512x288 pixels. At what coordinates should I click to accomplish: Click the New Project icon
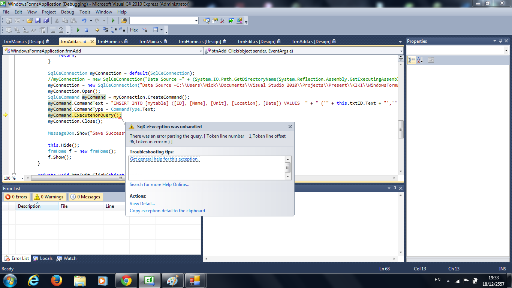[x=9, y=21]
